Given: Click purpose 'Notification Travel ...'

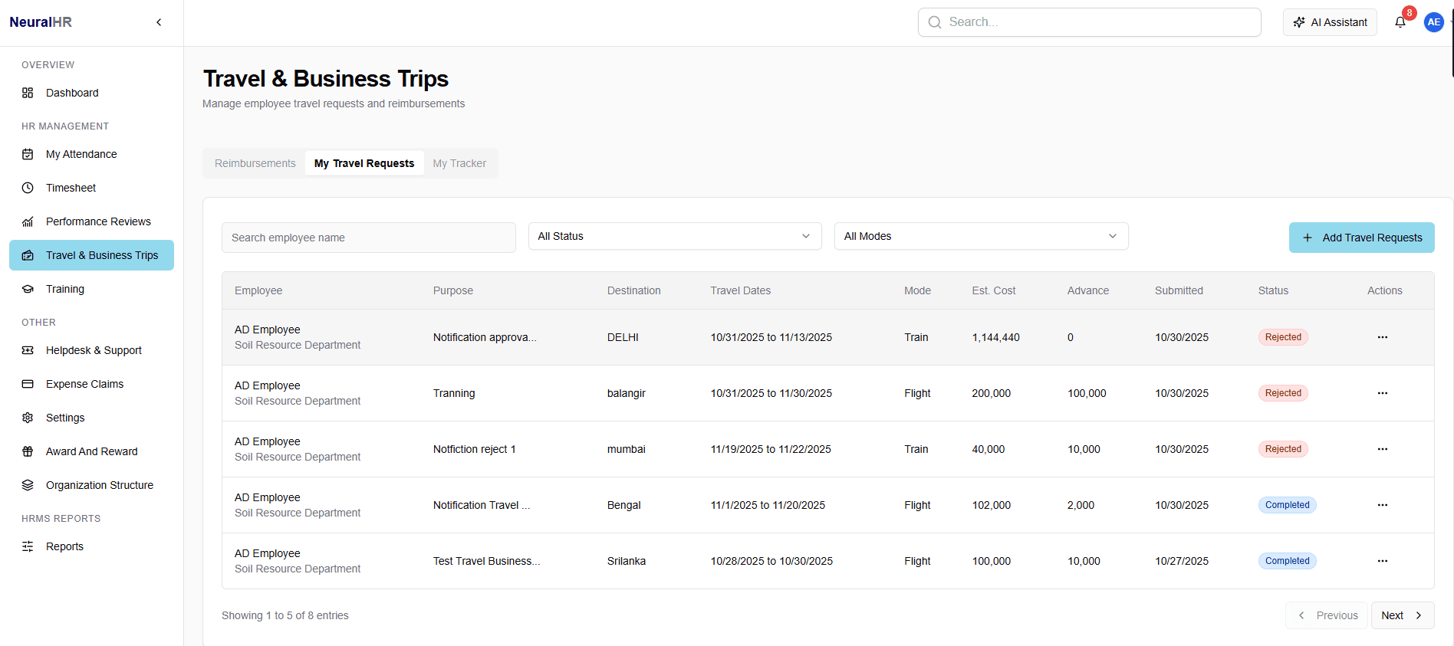Looking at the screenshot, I should (x=482, y=505).
